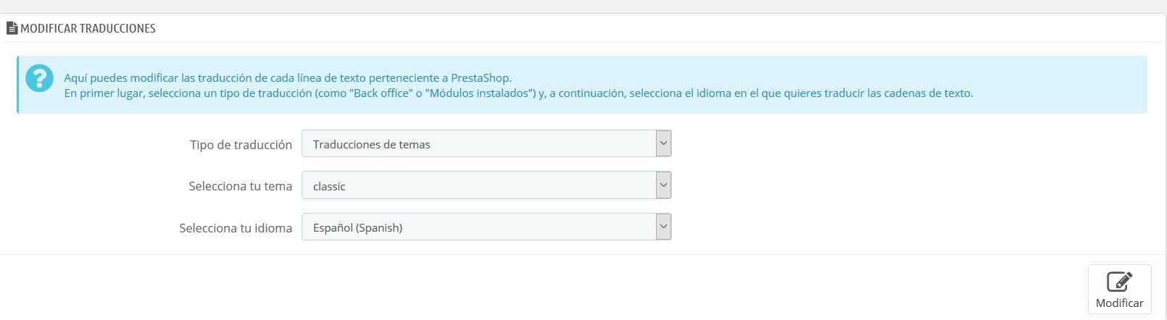Viewport: 1167px width, 320px height.
Task: Click the "classic" theme value
Action: [x=329, y=187]
